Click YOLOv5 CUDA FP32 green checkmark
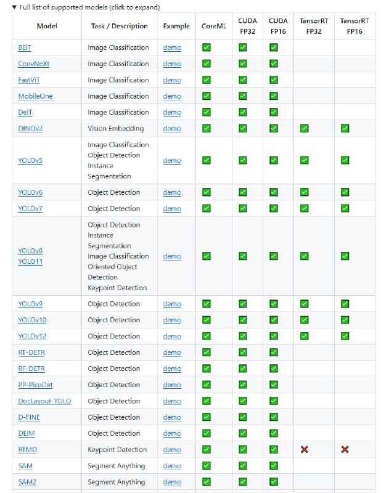389x493 pixels. click(x=243, y=160)
